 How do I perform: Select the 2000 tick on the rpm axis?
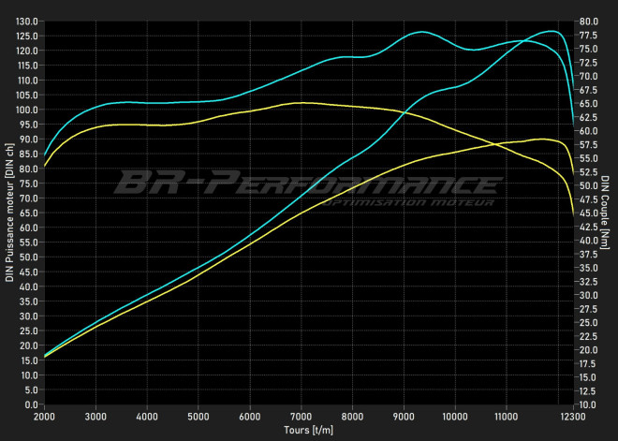pos(45,415)
